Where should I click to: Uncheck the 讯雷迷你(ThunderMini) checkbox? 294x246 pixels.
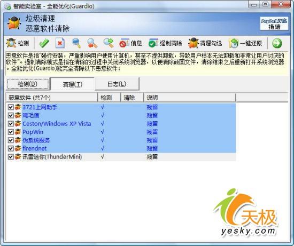[x=11, y=157]
